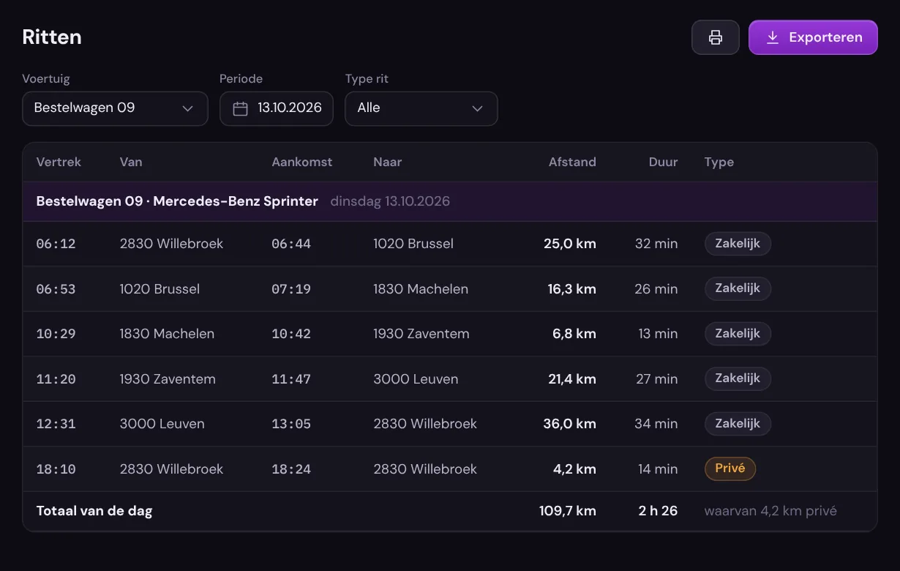The image size is (900, 571).
Task: Click departure time 11:20
Action: tap(56, 379)
